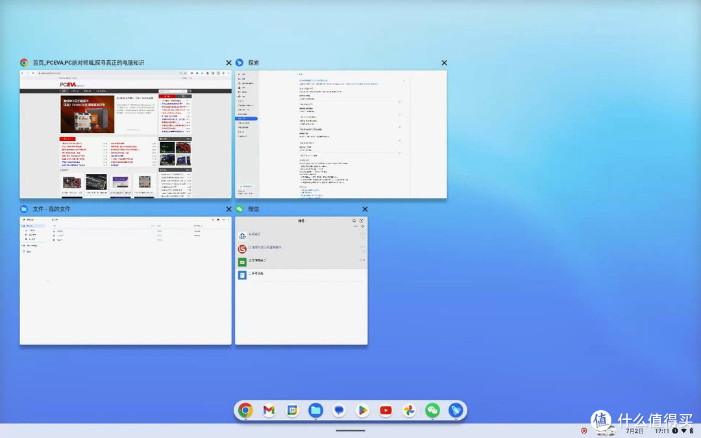Click the date 7月2日 in the tray

(x=635, y=430)
